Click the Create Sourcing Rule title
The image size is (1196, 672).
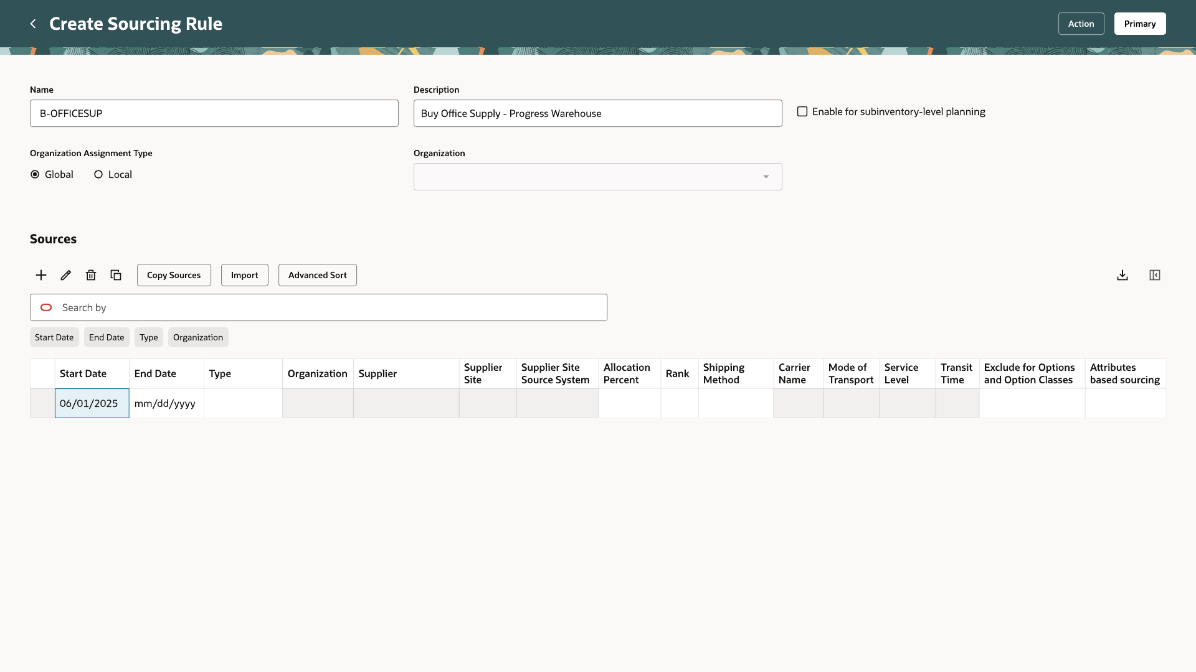136,24
